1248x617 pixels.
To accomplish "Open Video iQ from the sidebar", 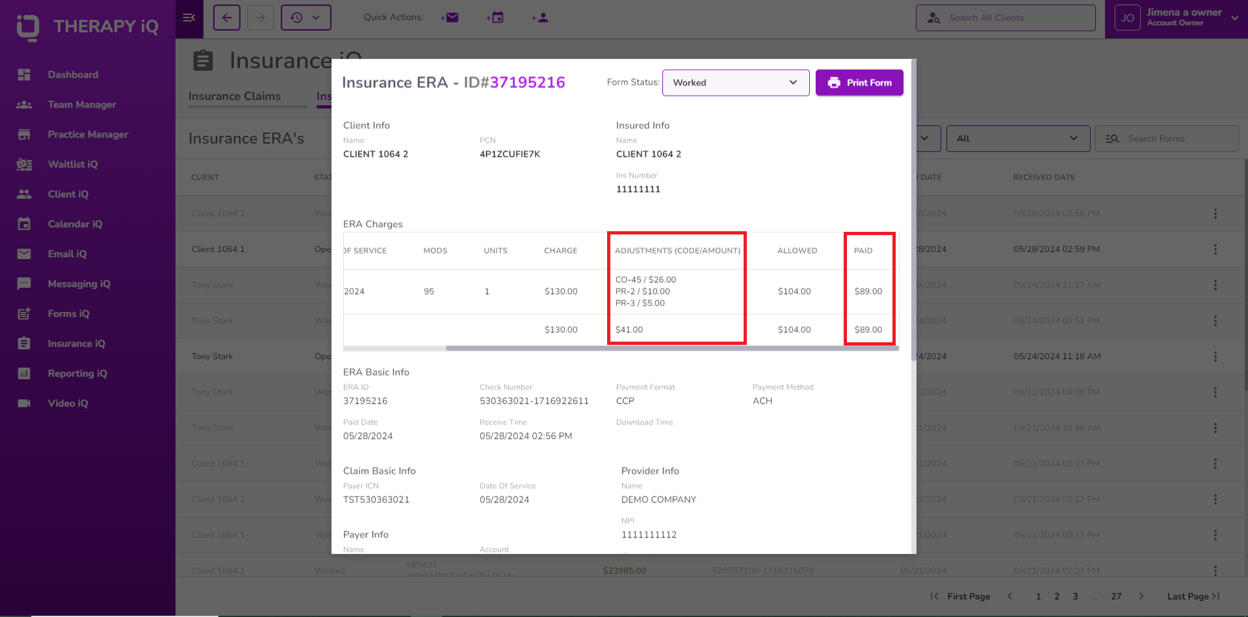I will 24,403.
